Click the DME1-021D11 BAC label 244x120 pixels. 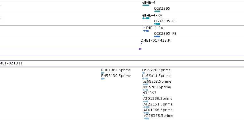(x=11, y=63)
